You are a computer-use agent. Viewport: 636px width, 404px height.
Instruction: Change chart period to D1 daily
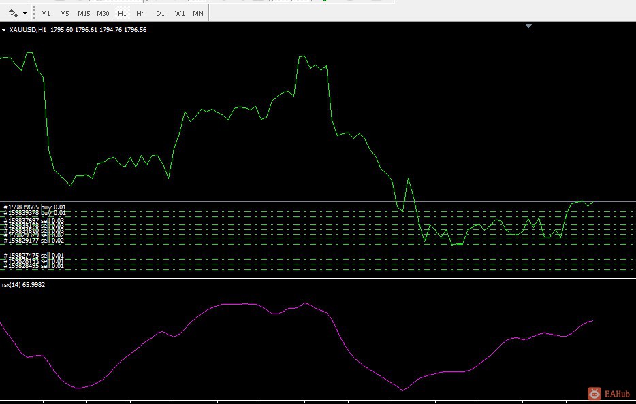pyautogui.click(x=160, y=14)
